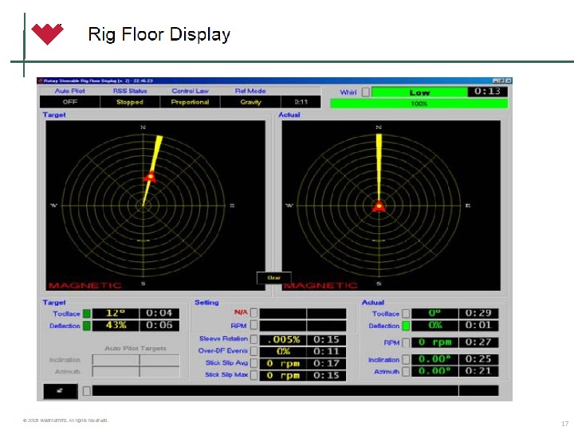
Task: Click the Actual Inclination 0.00° value
Action: pyautogui.click(x=435, y=359)
